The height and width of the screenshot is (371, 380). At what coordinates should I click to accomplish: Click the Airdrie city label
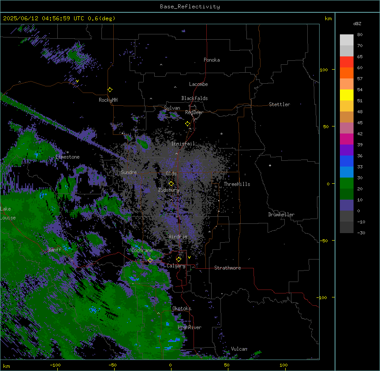tap(178, 237)
